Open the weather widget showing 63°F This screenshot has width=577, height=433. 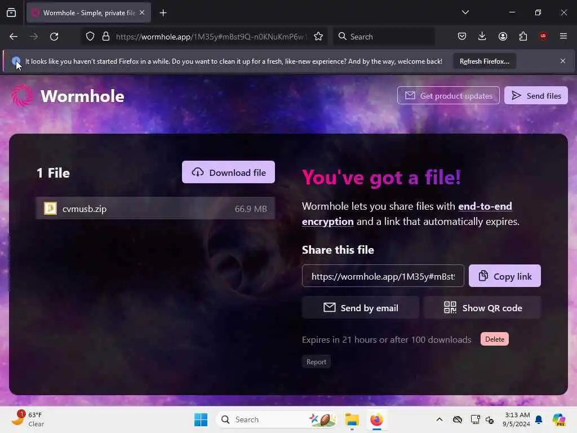pos(27,419)
